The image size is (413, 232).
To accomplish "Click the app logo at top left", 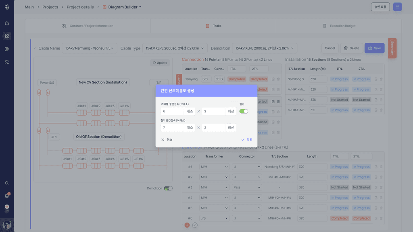I will pos(7,7).
